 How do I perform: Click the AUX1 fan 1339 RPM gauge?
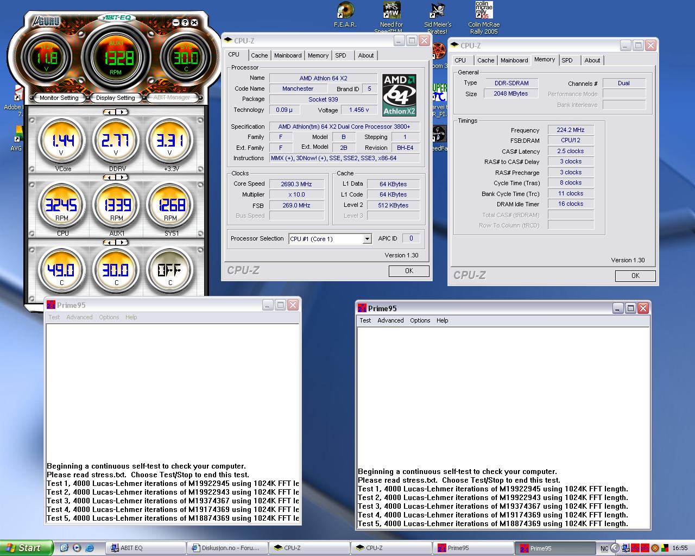[116, 206]
